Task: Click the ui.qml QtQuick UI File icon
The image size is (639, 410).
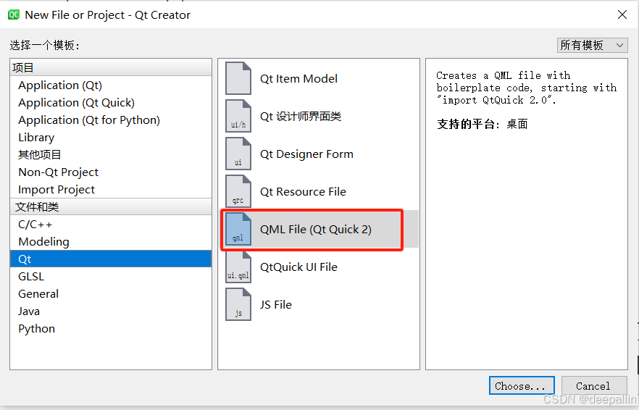Action: pyautogui.click(x=238, y=267)
